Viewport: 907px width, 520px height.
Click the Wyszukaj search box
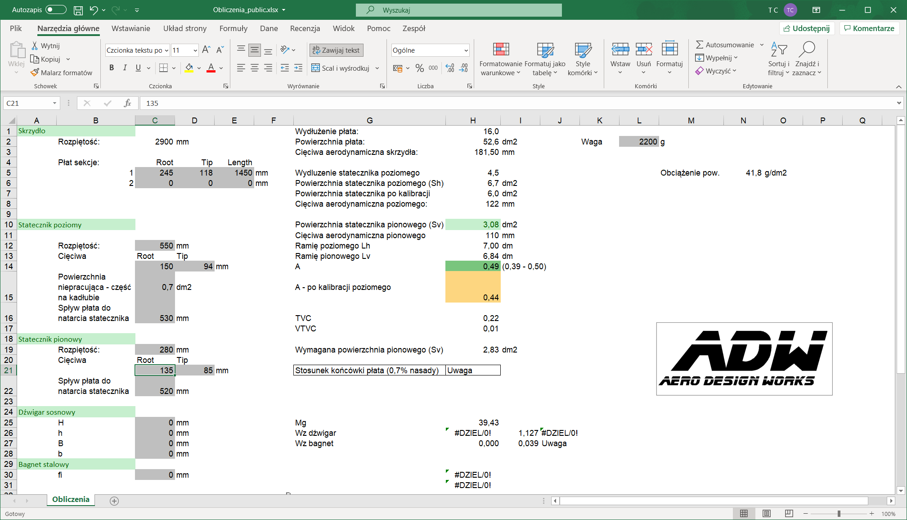pos(458,10)
